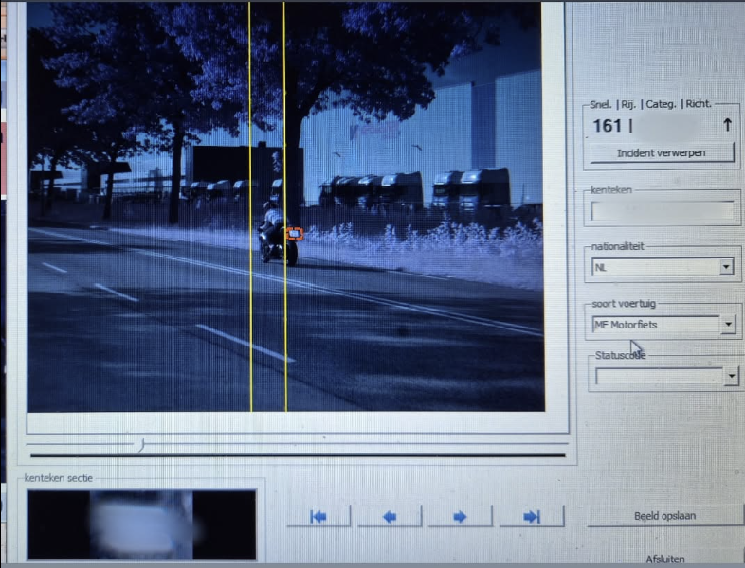This screenshot has height=568, width=745.
Task: Click the up-arrow direction indicator beside 161
Action: tap(727, 125)
